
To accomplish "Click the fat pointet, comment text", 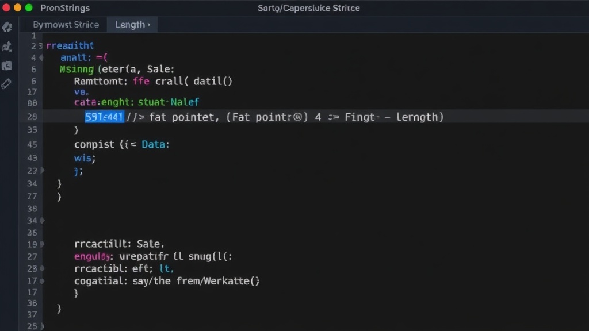I will (x=185, y=117).
